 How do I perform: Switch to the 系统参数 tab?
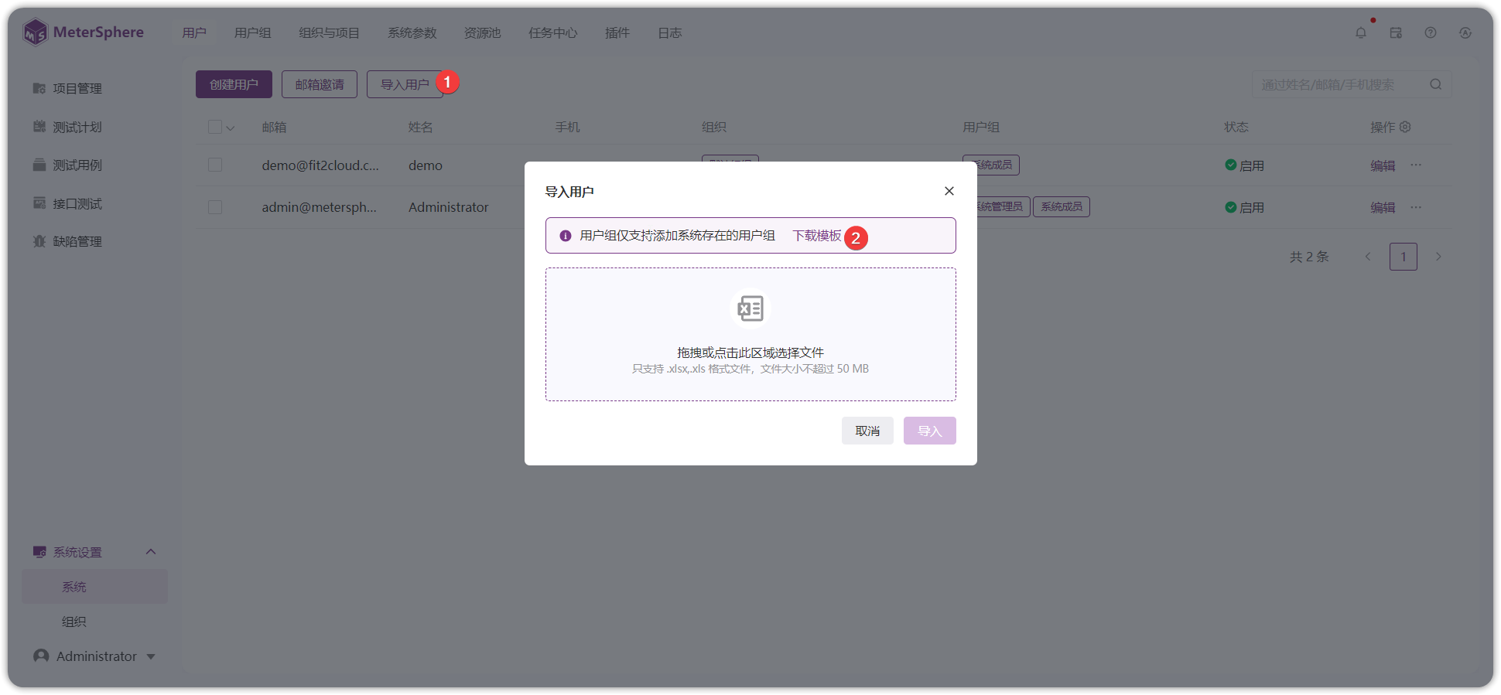412,32
